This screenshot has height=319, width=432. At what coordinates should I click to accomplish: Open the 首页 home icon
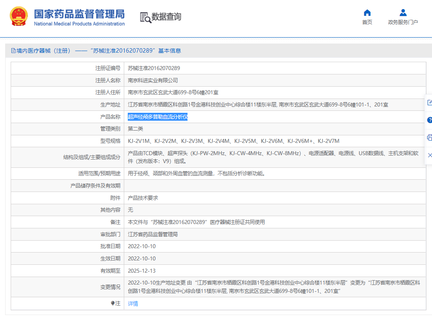(367, 13)
